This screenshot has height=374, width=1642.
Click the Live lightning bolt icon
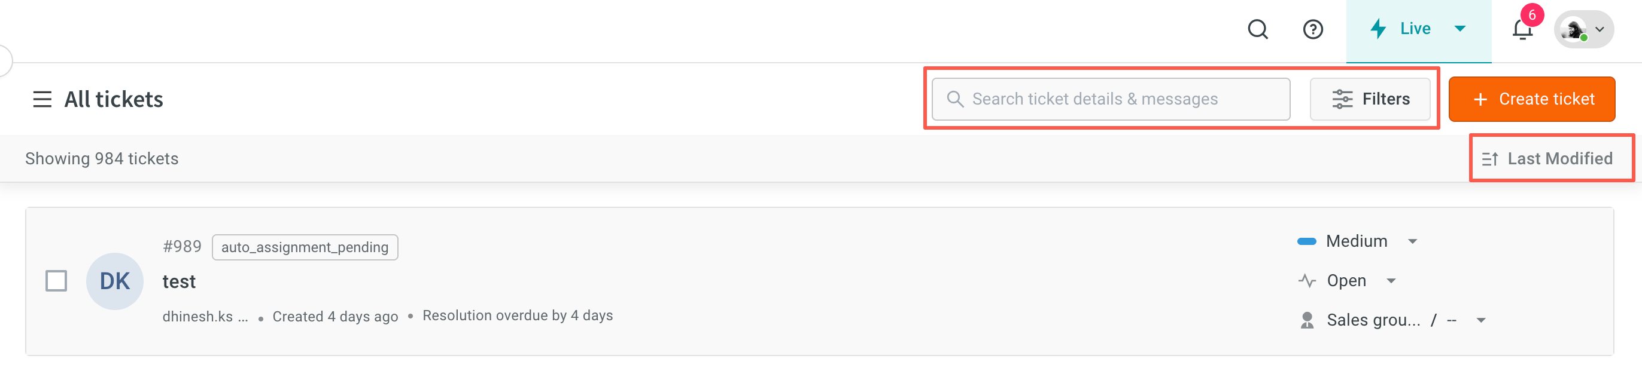(1378, 29)
